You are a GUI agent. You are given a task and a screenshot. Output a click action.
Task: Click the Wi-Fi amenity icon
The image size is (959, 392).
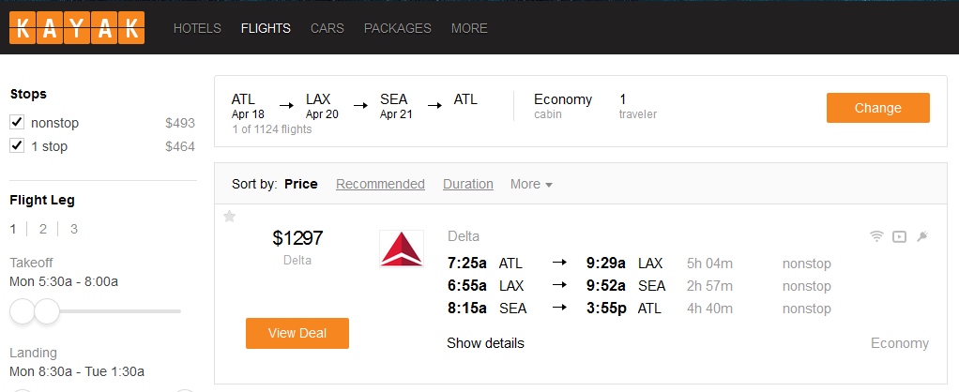(876, 236)
